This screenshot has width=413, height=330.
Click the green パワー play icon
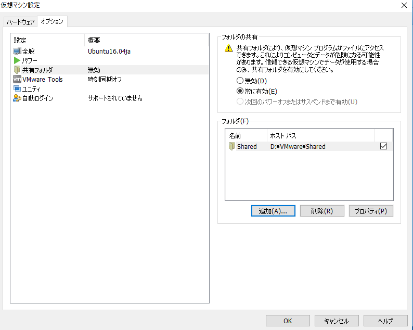(x=17, y=60)
